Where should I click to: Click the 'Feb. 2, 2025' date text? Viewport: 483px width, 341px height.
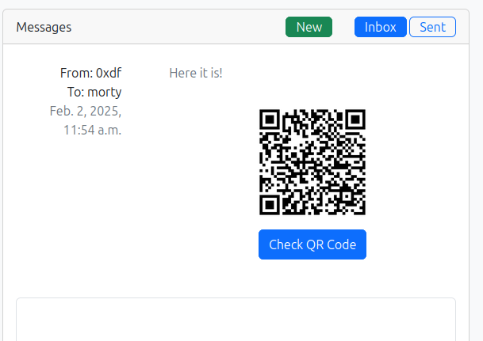tap(86, 111)
